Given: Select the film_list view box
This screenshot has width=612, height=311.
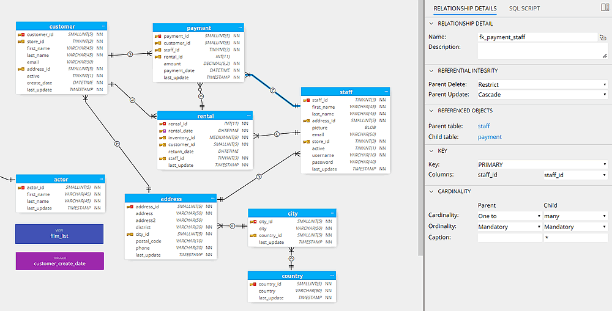Looking at the screenshot, I should point(59,234).
